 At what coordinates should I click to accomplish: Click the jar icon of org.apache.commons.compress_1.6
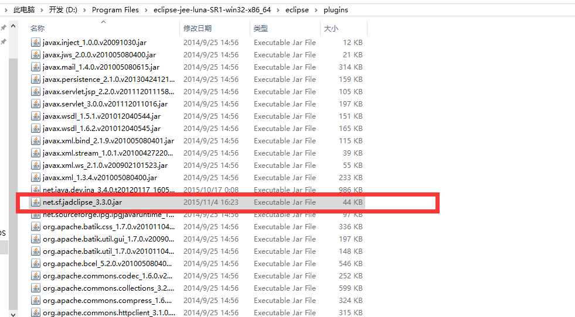pos(36,301)
